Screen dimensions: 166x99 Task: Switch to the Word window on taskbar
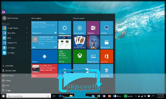[117, 96]
